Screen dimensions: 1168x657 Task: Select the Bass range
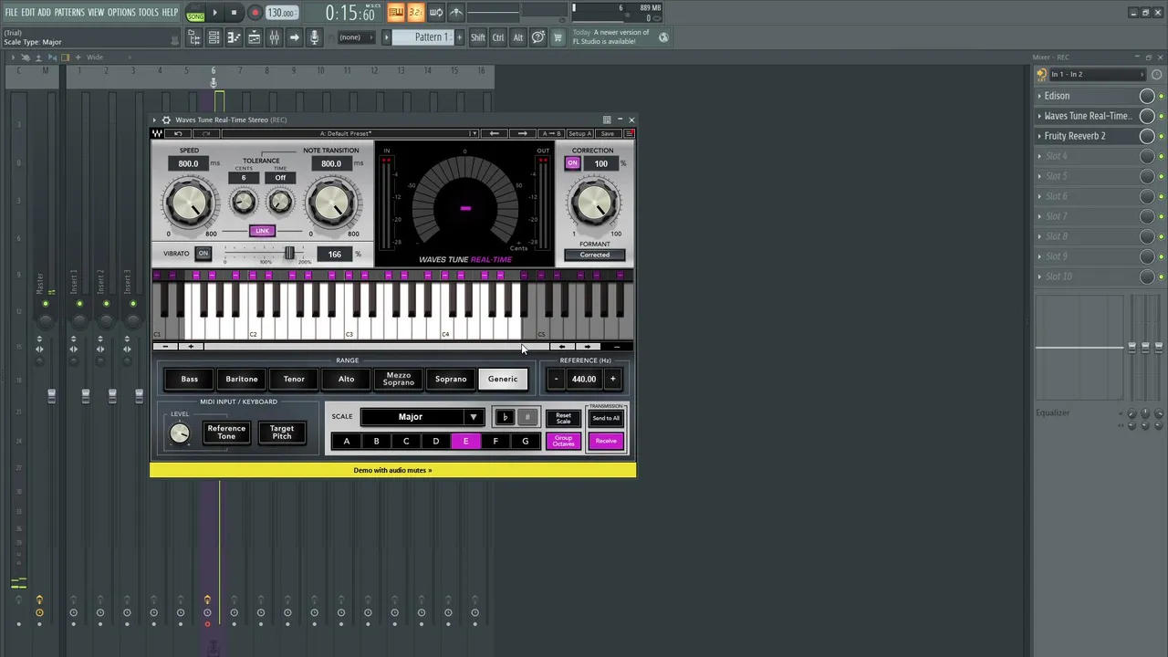[x=189, y=379]
